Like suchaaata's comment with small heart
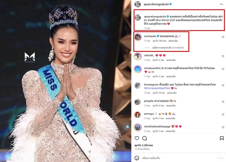This screenshot has width=226, height=162. pyautogui.click(x=223, y=37)
